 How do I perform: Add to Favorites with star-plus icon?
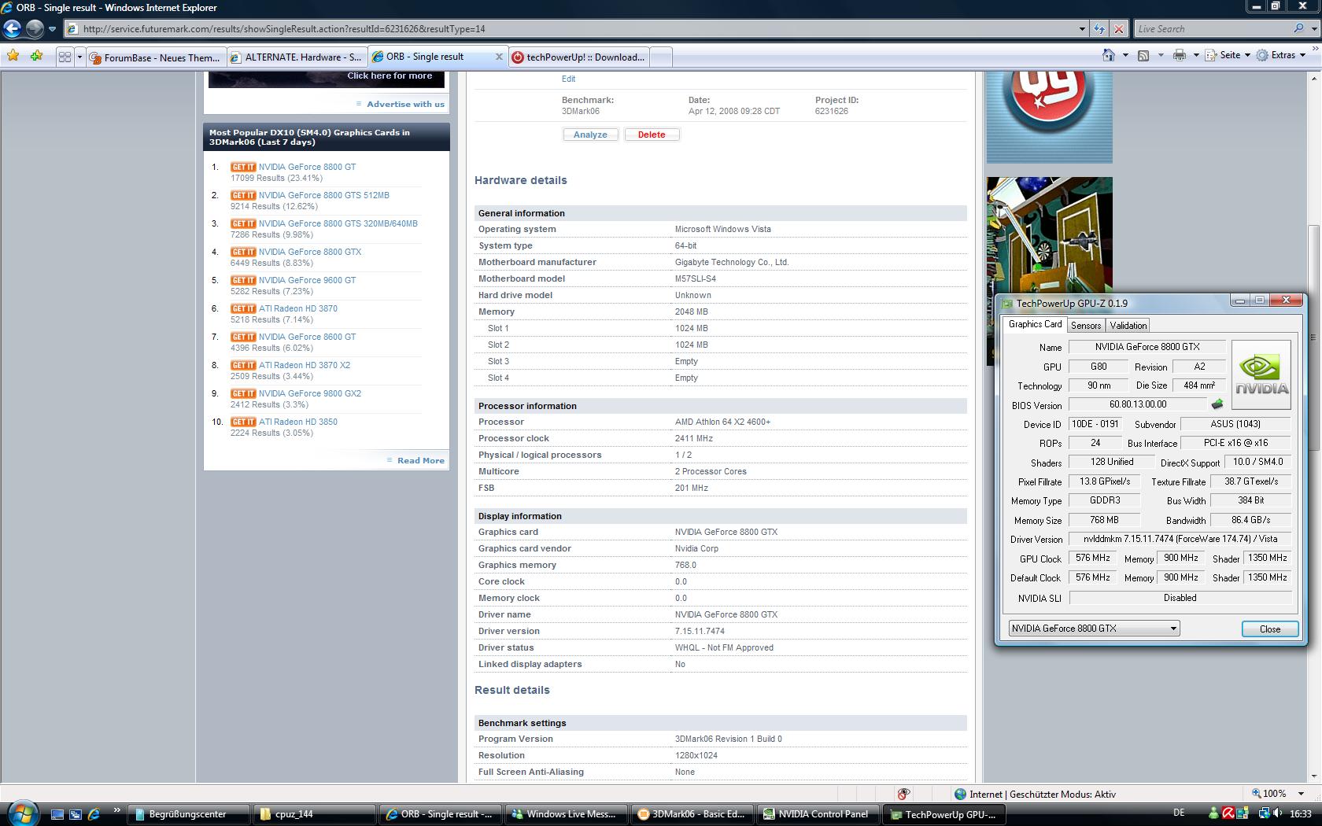click(36, 56)
